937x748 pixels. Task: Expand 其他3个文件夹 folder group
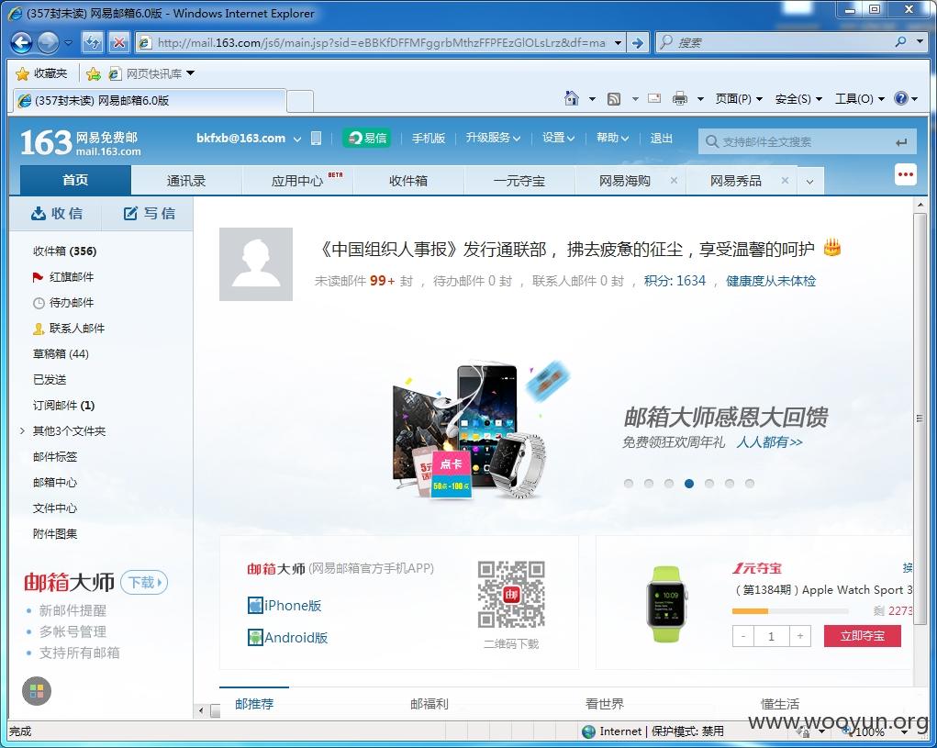click(x=22, y=430)
